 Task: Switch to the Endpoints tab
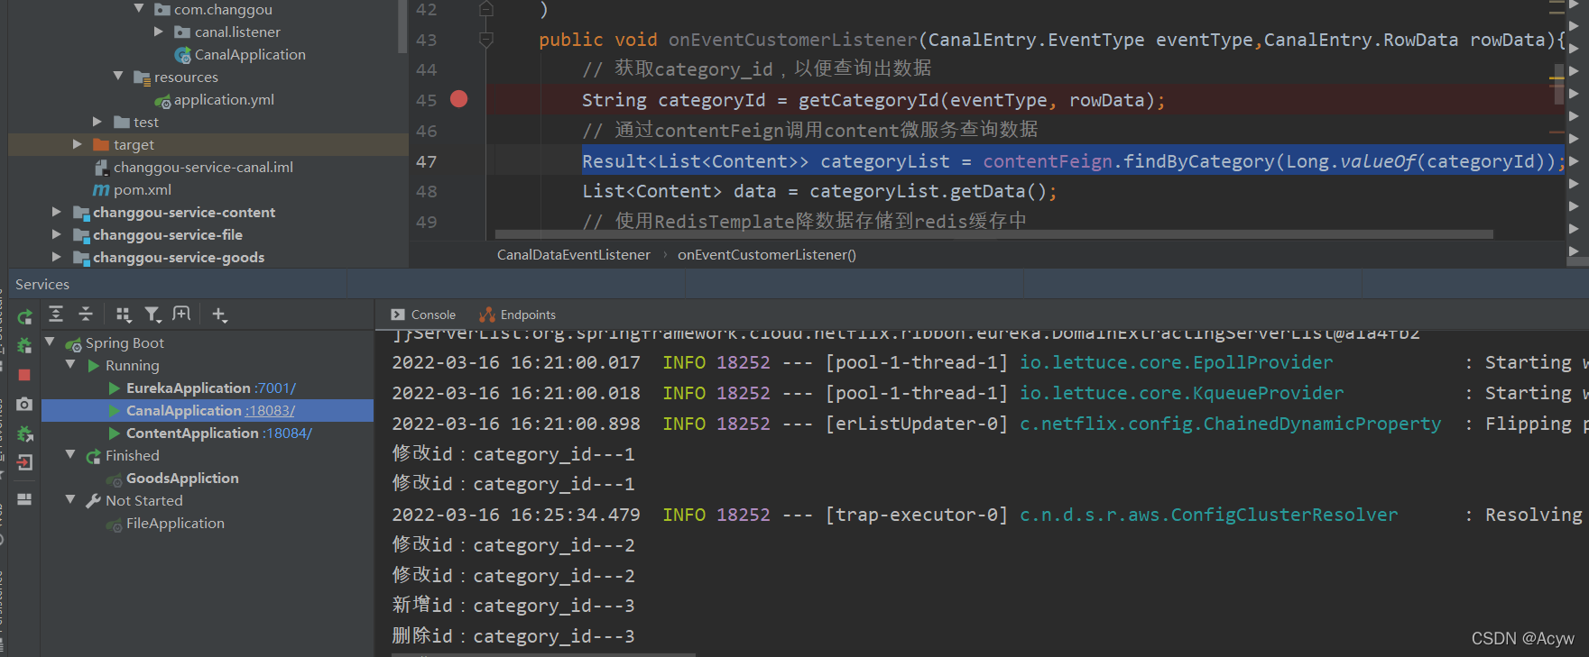517,315
